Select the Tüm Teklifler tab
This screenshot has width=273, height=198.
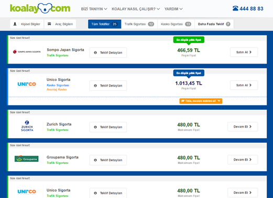point(104,24)
